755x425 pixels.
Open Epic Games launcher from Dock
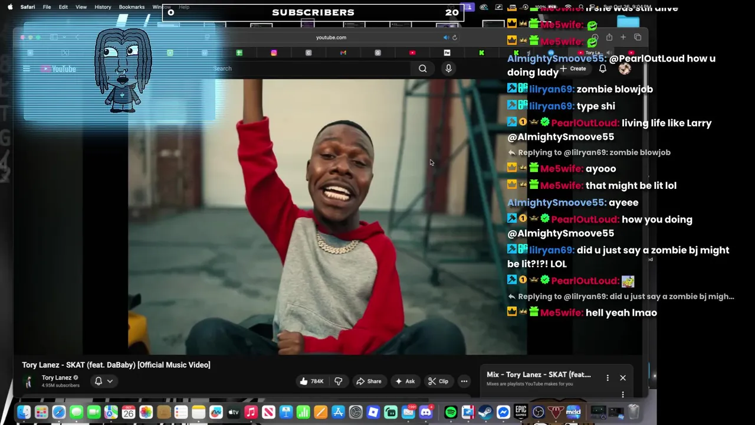click(x=520, y=412)
